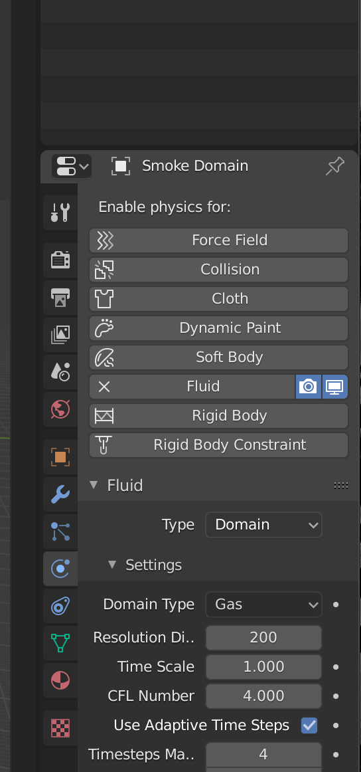
Task: Animate Domain Type via its dot
Action: 336,605
